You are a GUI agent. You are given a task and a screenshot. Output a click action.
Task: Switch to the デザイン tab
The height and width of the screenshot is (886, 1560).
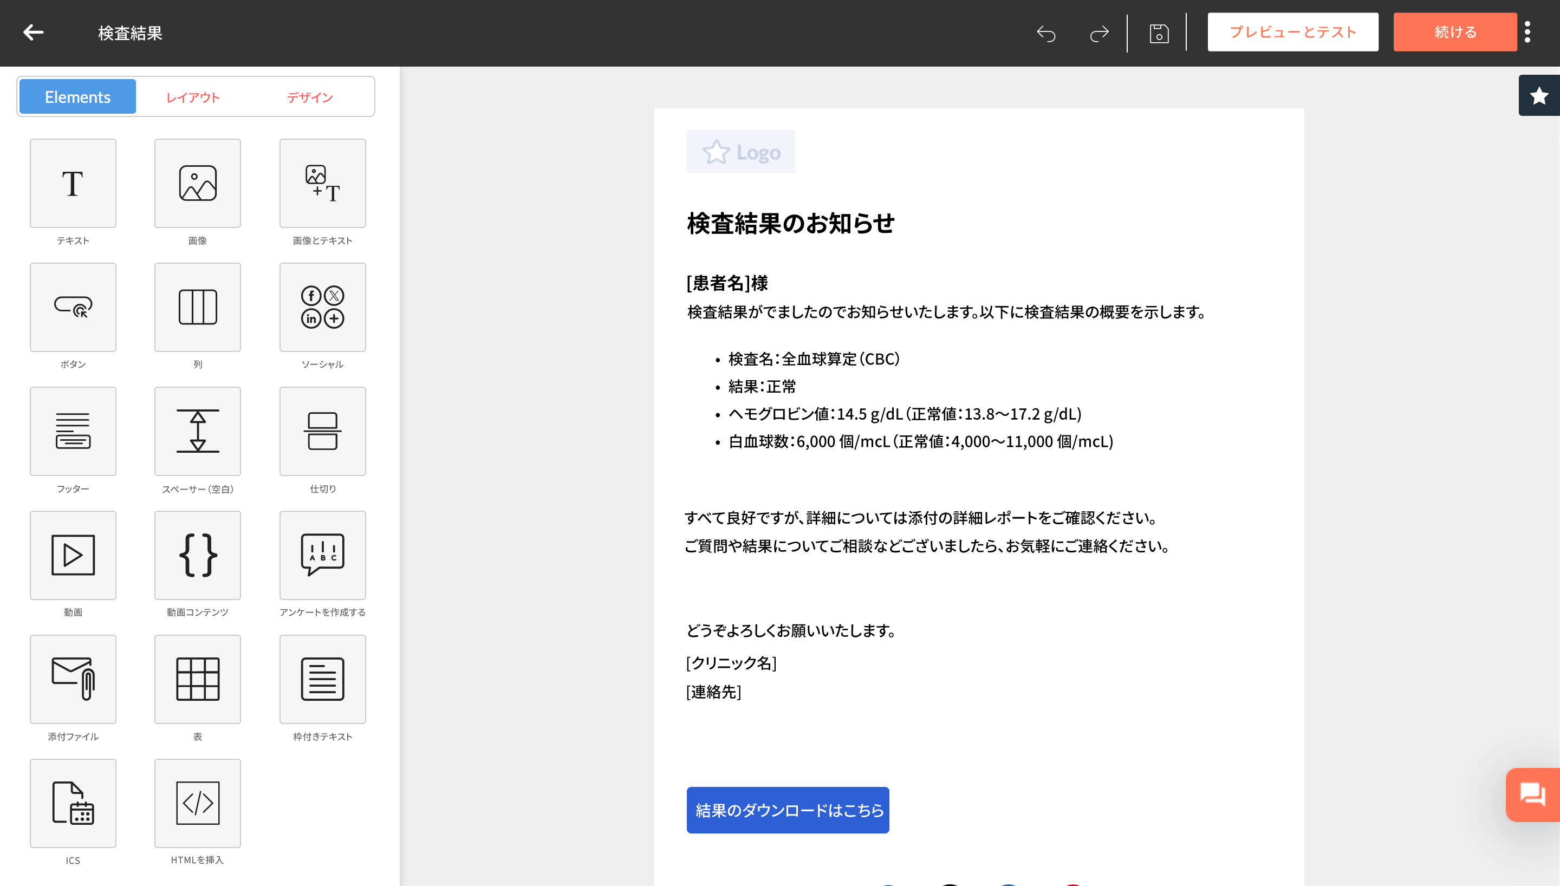(x=310, y=96)
